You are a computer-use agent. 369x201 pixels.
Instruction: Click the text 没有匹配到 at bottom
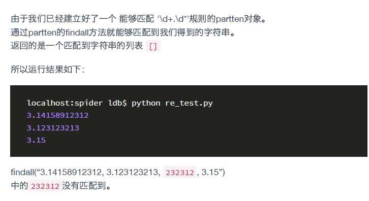click(84, 186)
